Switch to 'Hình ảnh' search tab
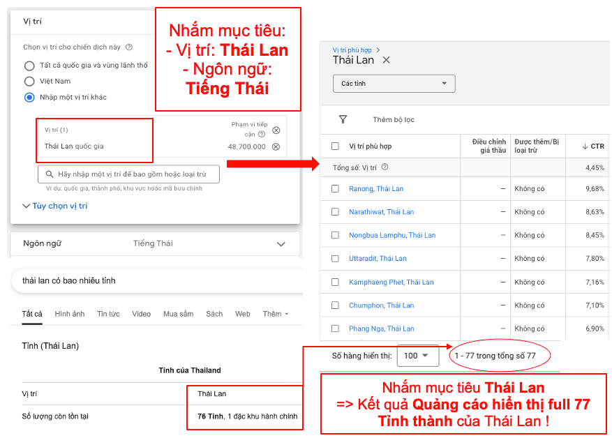This screenshot has height=438, width=612. 70,314
